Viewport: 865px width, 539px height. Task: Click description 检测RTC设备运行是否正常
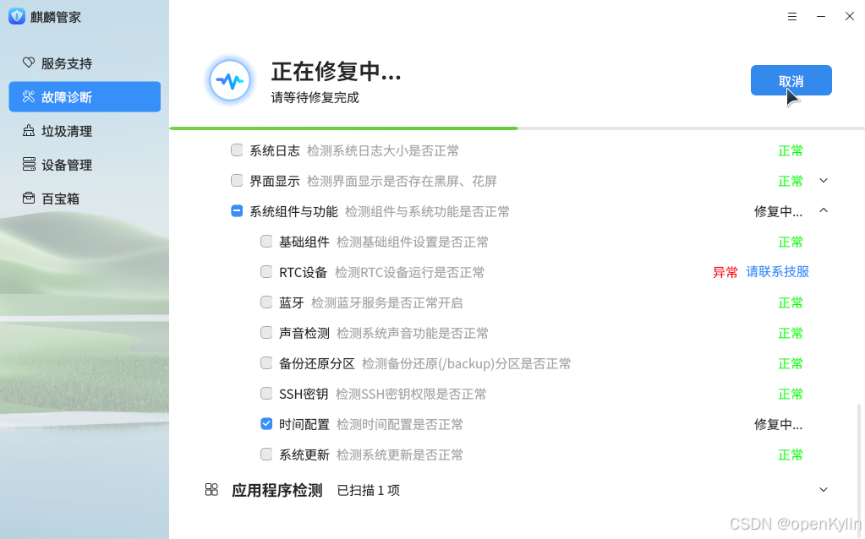(x=409, y=272)
